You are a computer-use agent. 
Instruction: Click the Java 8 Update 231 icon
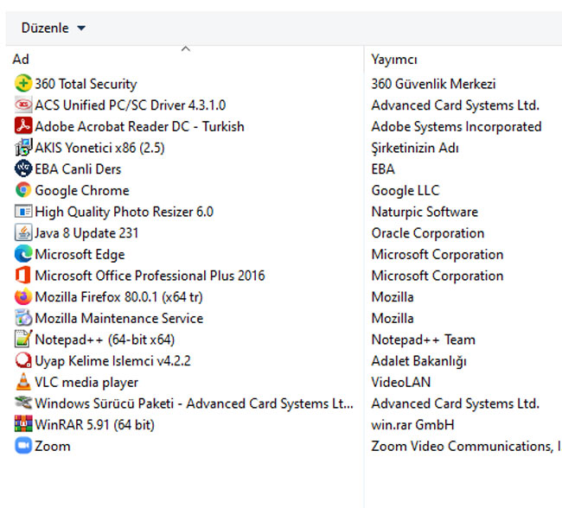[23, 232]
